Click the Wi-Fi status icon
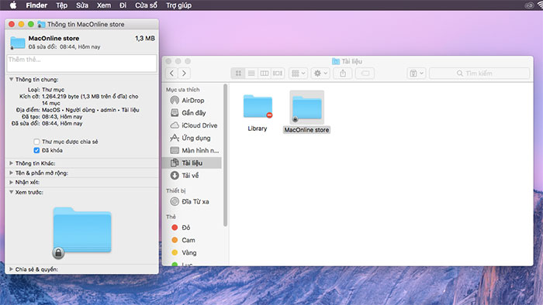 [540, 5]
